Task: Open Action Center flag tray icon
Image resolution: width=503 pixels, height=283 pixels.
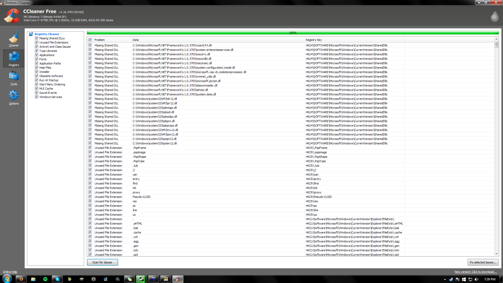Action: (x=458, y=279)
